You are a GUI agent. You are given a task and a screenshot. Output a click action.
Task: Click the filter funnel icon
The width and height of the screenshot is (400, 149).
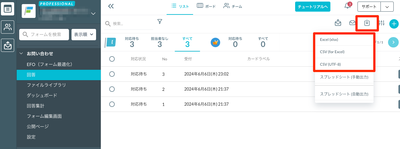[160, 22]
